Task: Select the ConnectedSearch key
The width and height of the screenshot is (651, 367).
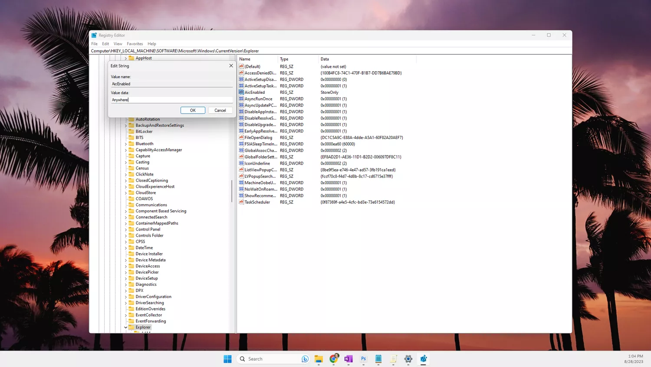Action: pos(151,217)
